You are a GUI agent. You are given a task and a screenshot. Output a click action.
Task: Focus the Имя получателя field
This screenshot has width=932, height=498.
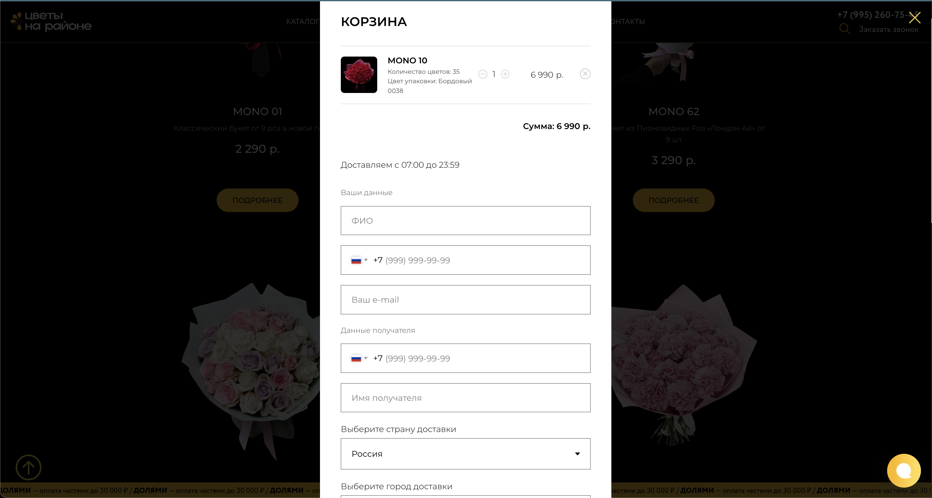(465, 398)
